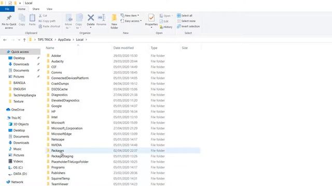Click AppData in address path
The width and height of the screenshot is (332, 186).
click(64, 40)
